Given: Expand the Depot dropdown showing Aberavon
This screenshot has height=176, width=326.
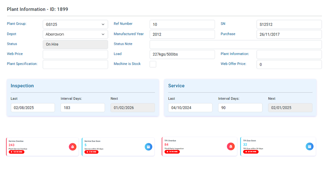Looking at the screenshot, I should tap(75, 34).
